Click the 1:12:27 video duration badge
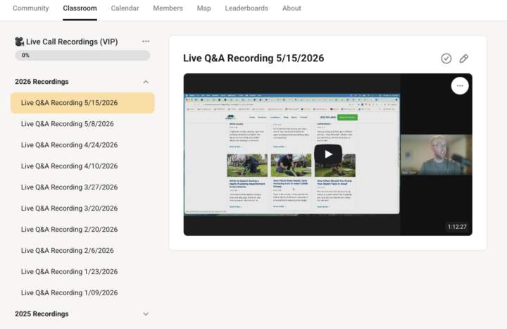The width and height of the screenshot is (507, 329). [x=457, y=227]
